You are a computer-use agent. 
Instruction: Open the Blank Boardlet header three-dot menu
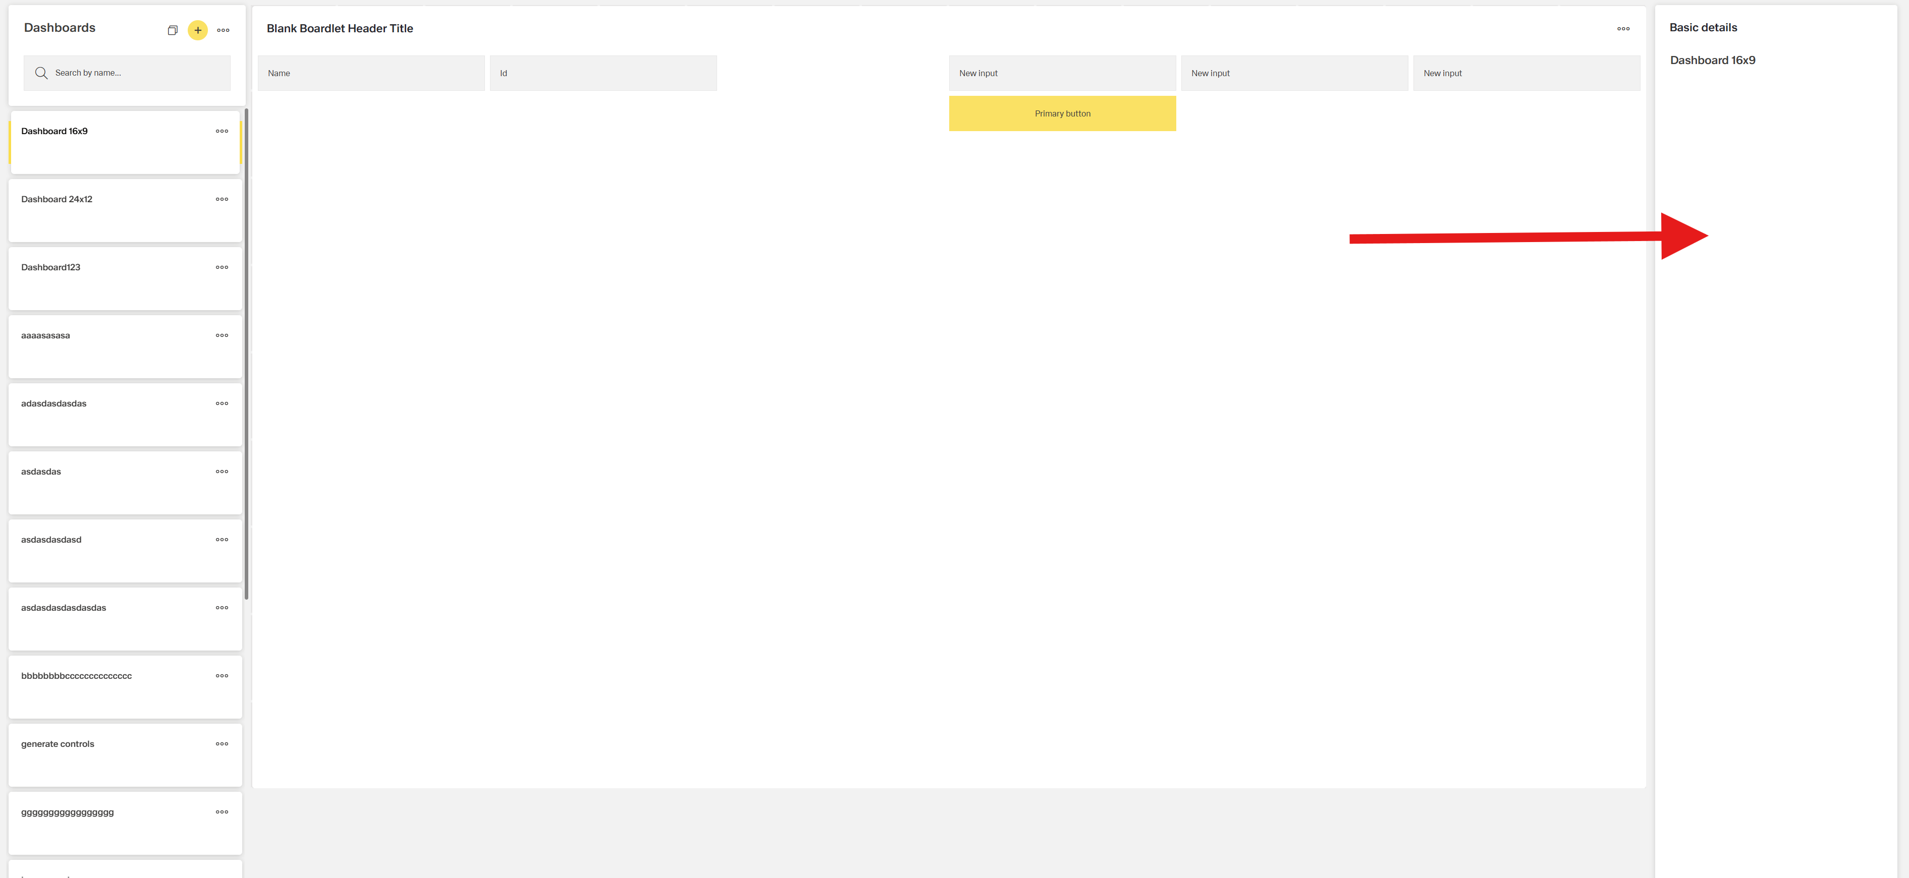click(1623, 29)
